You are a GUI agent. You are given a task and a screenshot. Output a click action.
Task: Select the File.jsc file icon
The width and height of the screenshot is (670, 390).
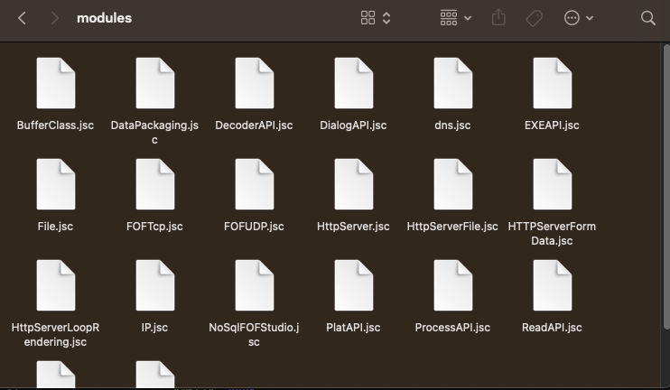pyautogui.click(x=56, y=184)
